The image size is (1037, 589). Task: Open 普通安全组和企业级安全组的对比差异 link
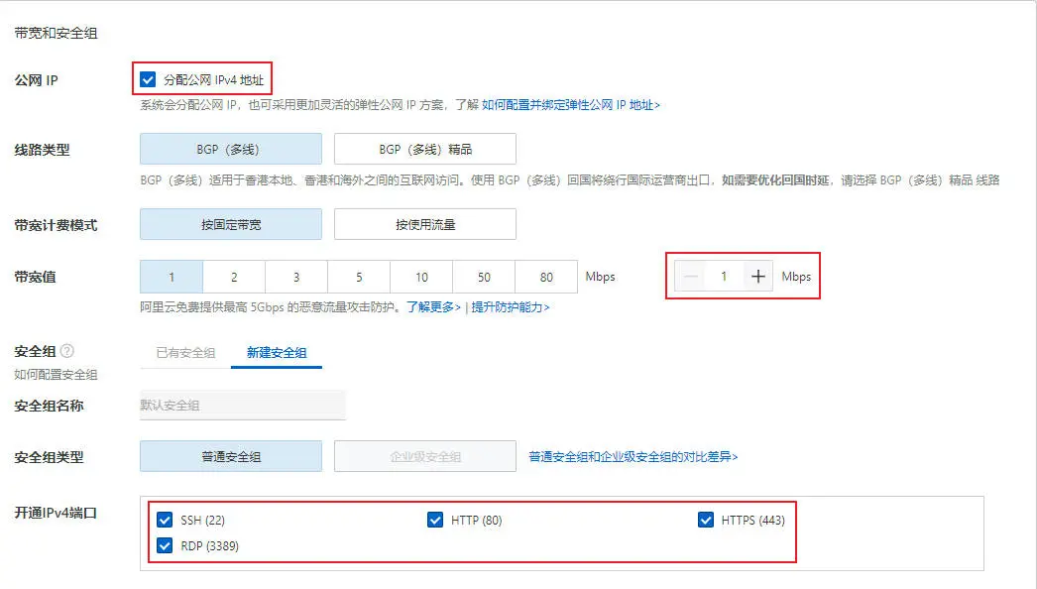coord(633,457)
